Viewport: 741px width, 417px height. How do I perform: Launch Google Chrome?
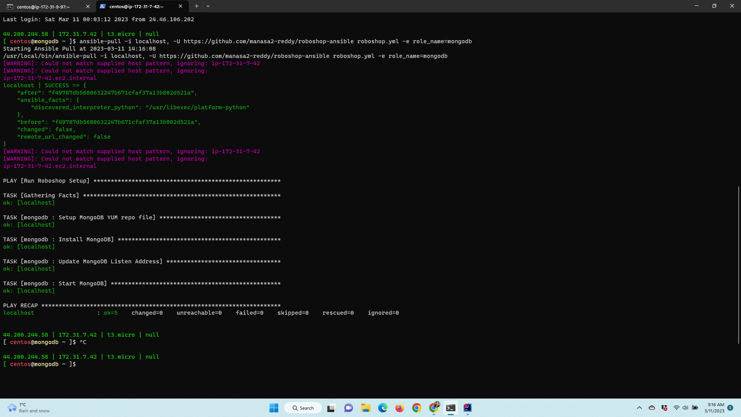click(416, 408)
